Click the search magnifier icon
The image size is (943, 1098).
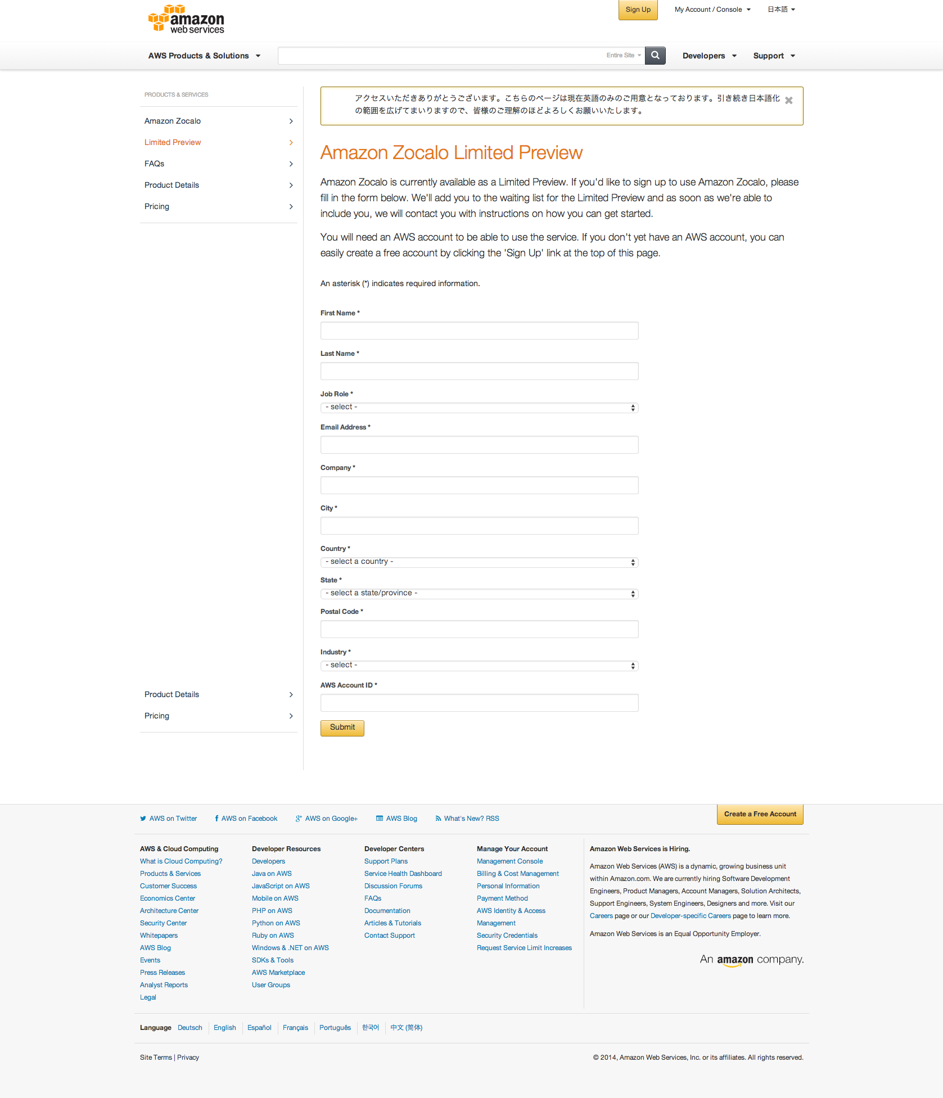(x=655, y=56)
